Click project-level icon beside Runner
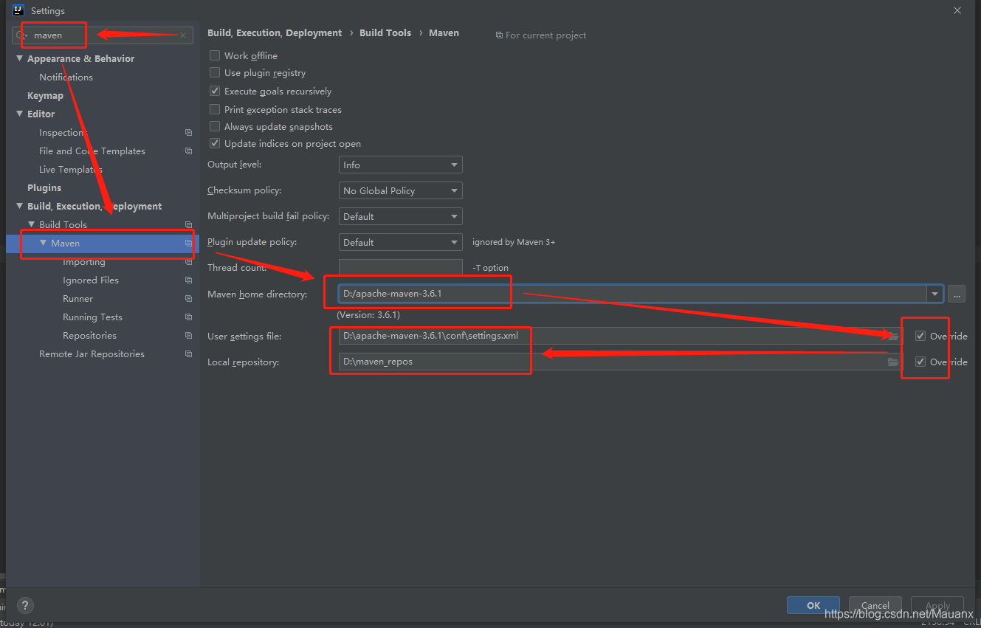 188,299
